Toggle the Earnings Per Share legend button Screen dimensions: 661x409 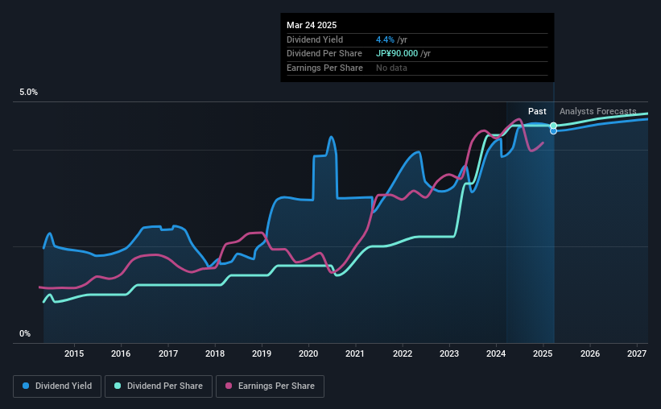coord(270,386)
